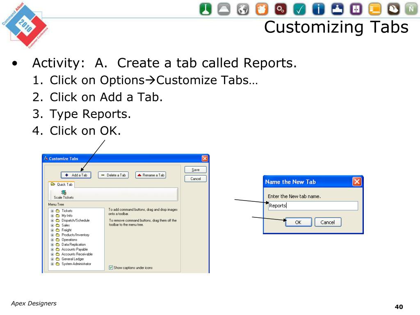
Task: Expand the Products/Inventory tree node
Action: tap(52, 235)
